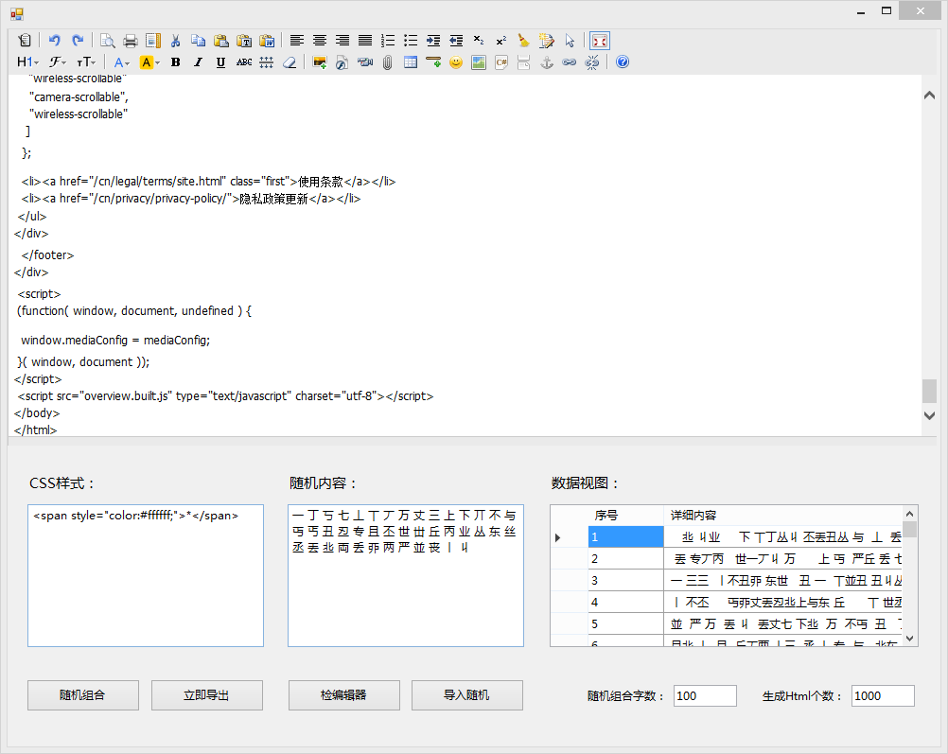Insert an image
This screenshot has width=948, height=754.
(320, 62)
